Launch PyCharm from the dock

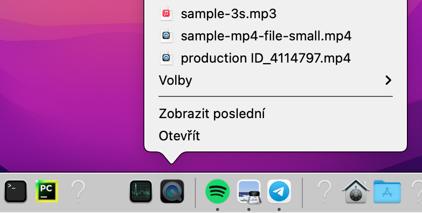click(47, 192)
